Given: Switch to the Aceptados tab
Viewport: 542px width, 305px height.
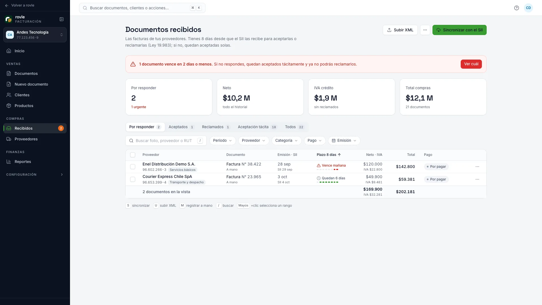Looking at the screenshot, I should click(x=182, y=127).
